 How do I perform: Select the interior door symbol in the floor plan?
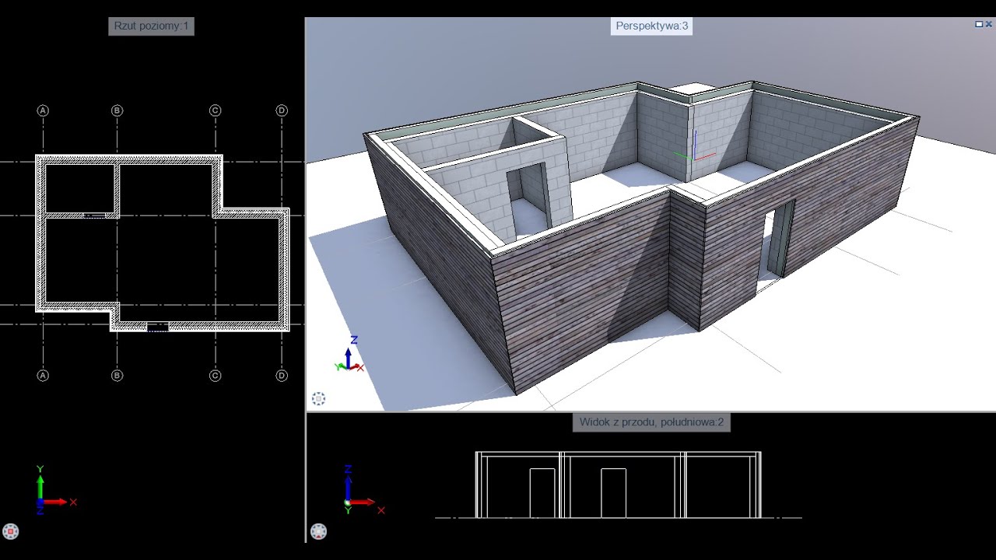point(94,215)
